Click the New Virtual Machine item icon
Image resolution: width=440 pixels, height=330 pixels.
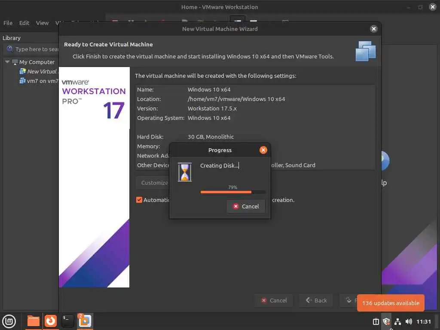(x=22, y=71)
